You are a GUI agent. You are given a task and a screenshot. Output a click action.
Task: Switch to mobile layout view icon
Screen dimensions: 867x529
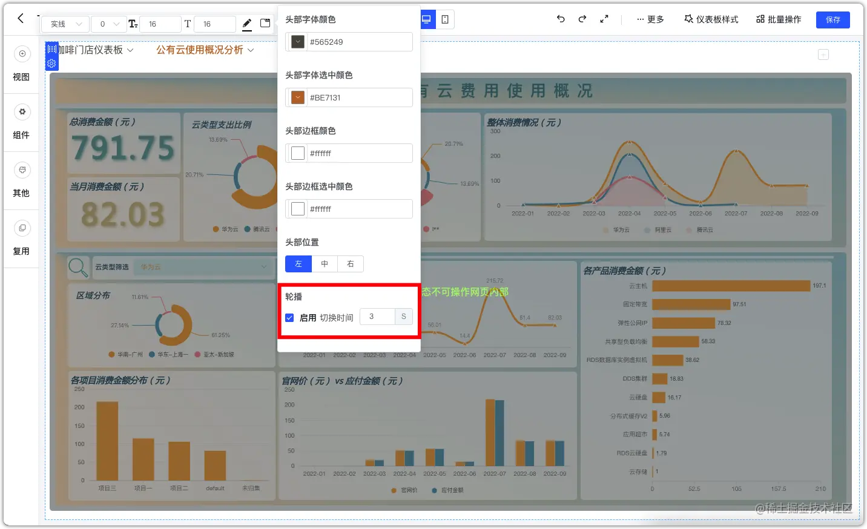pos(445,19)
